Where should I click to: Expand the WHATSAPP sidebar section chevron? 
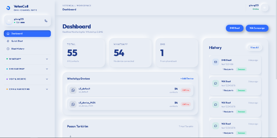click(47, 59)
